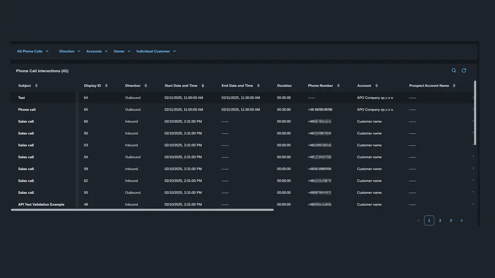Sort the Direction column
The height and width of the screenshot is (278, 495).
(x=146, y=85)
